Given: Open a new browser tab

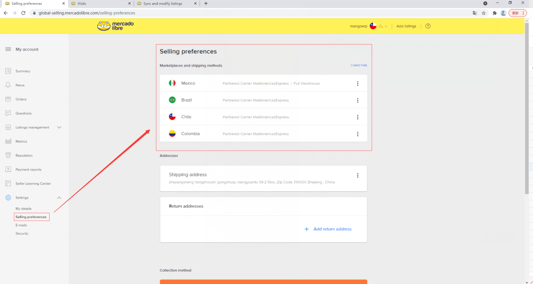Looking at the screenshot, I should pyautogui.click(x=206, y=3).
